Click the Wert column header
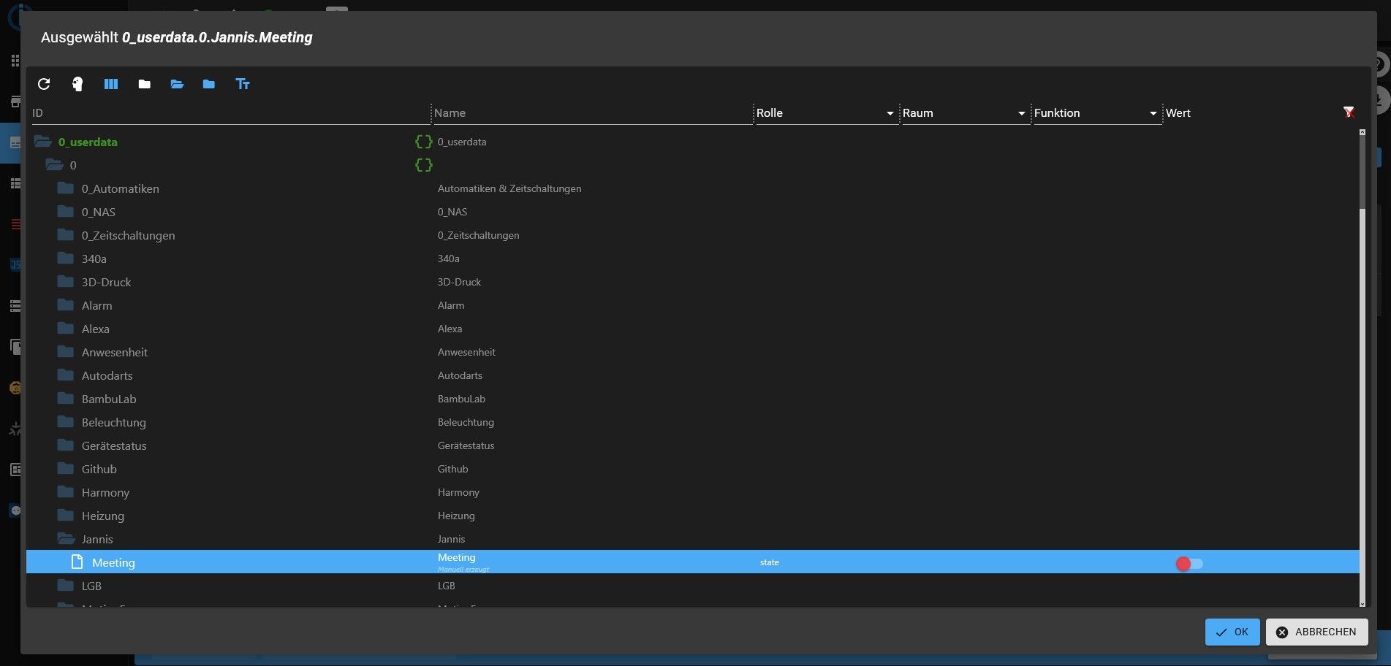1391x666 pixels. click(x=1178, y=113)
